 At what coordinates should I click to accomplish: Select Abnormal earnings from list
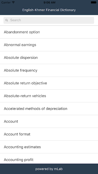pos(49,45)
